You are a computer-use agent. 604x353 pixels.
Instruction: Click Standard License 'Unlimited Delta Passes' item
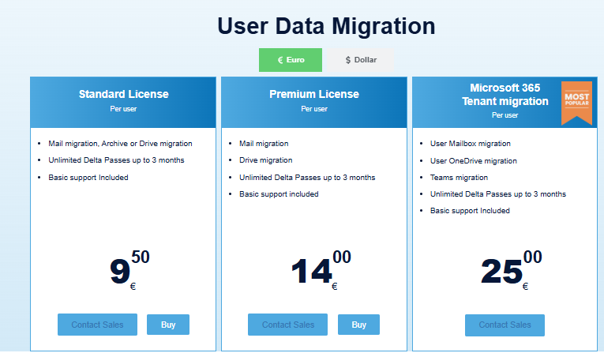pyautogui.click(x=116, y=160)
